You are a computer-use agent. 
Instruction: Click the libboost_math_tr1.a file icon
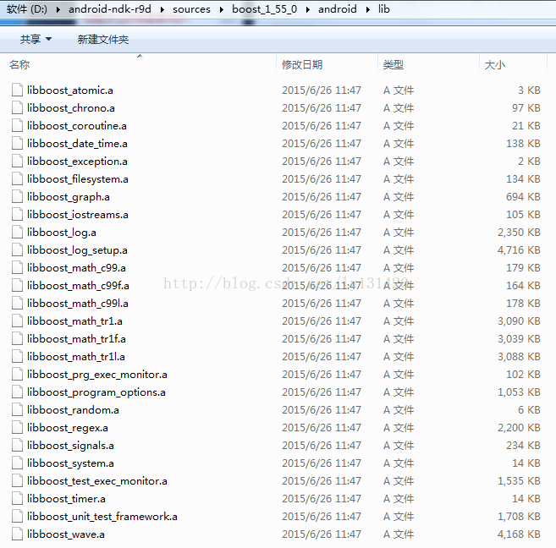[x=17, y=321]
